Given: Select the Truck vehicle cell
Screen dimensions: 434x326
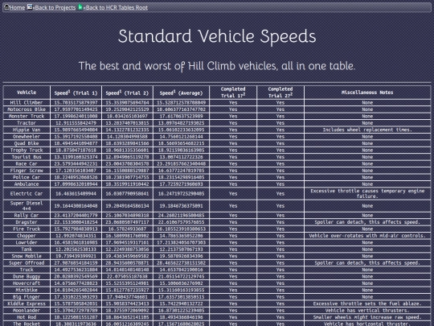Looking at the screenshot, I should click(x=27, y=270).
